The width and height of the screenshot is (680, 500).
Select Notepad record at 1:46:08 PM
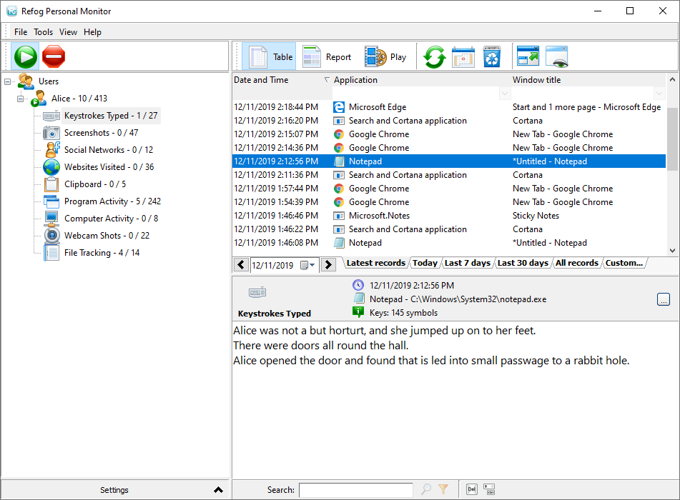coord(449,243)
